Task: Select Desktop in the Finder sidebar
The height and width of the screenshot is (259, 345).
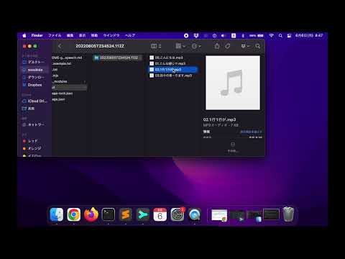Action: 34,62
